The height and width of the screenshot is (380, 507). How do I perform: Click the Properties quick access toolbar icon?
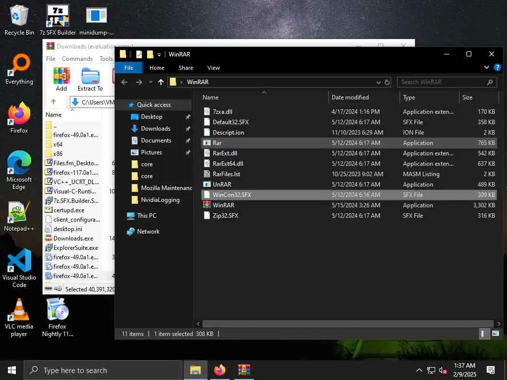[x=139, y=54]
